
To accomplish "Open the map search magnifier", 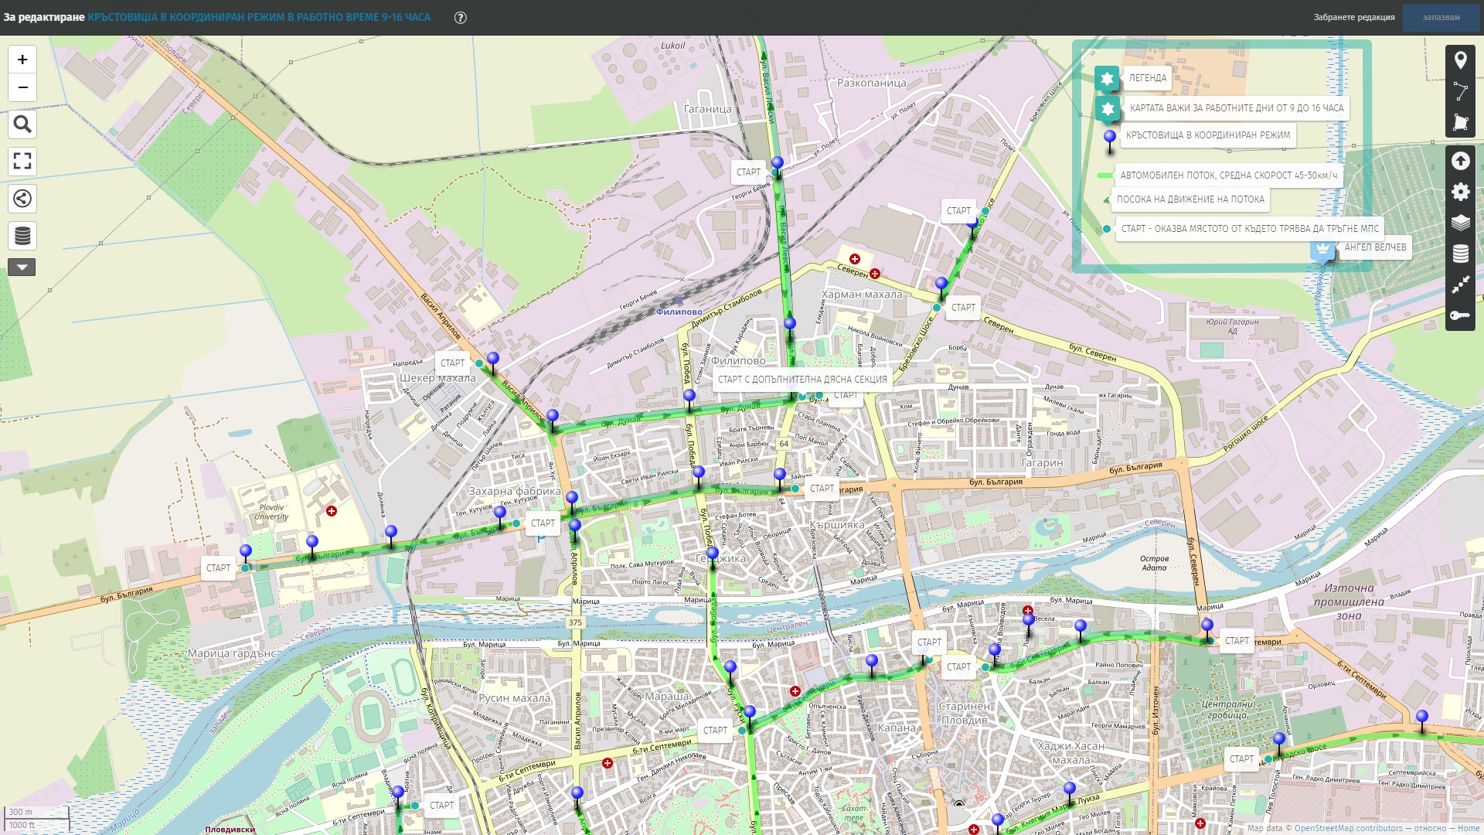I will [22, 124].
